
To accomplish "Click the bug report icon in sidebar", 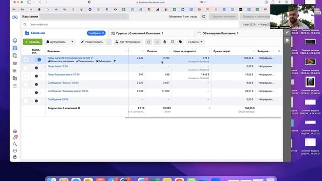I will pos(15,157).
